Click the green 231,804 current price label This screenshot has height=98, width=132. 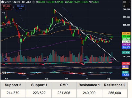[126, 36]
